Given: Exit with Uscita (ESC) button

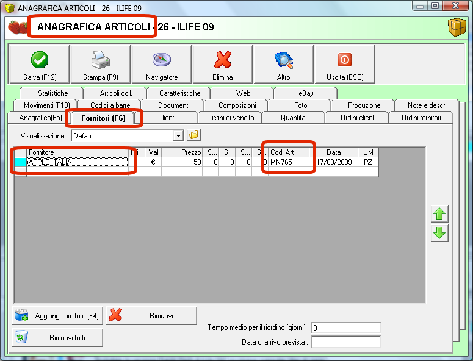Looking at the screenshot, I should click(345, 64).
